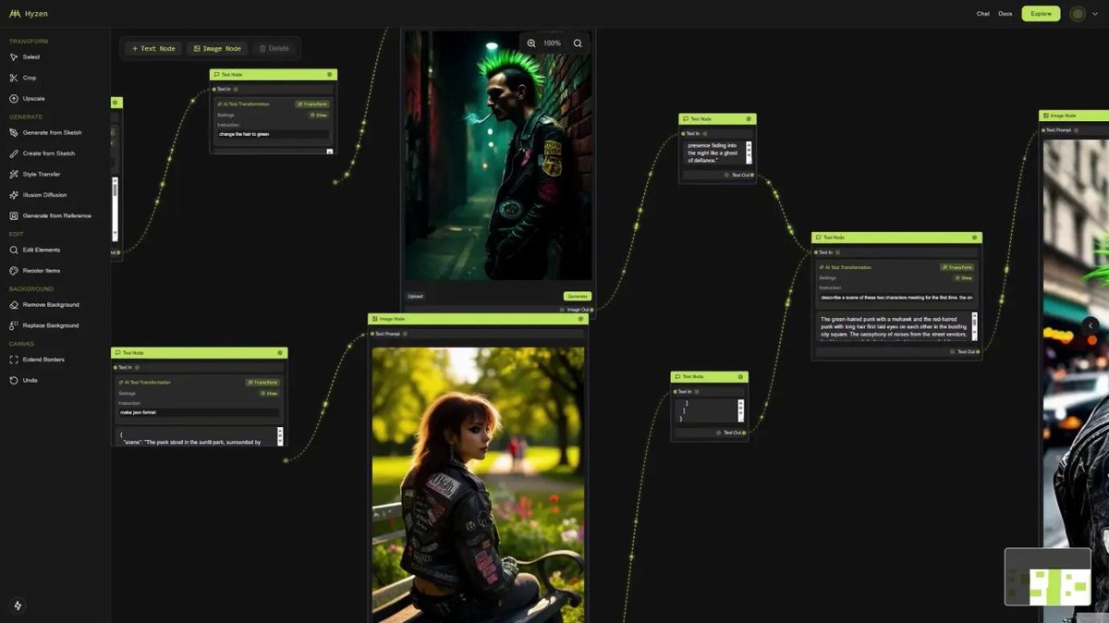
Task: Choose the Select tool
Action: 25,57
